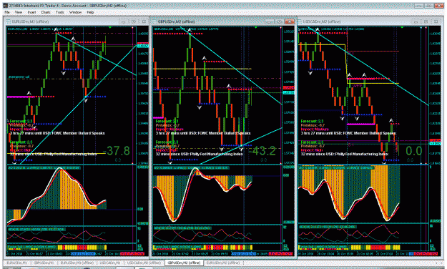Maximize the USDCADm,M2 chart window
The height and width of the screenshot is (269, 447).
(x=426, y=21)
